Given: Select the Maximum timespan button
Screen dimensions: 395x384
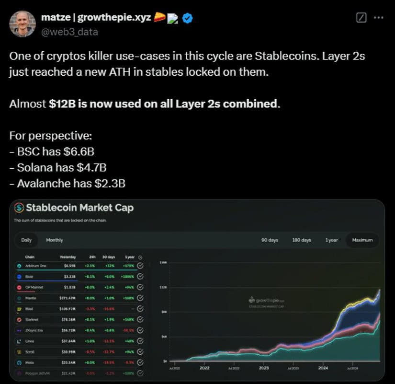Looking at the screenshot, I should coord(362,240).
